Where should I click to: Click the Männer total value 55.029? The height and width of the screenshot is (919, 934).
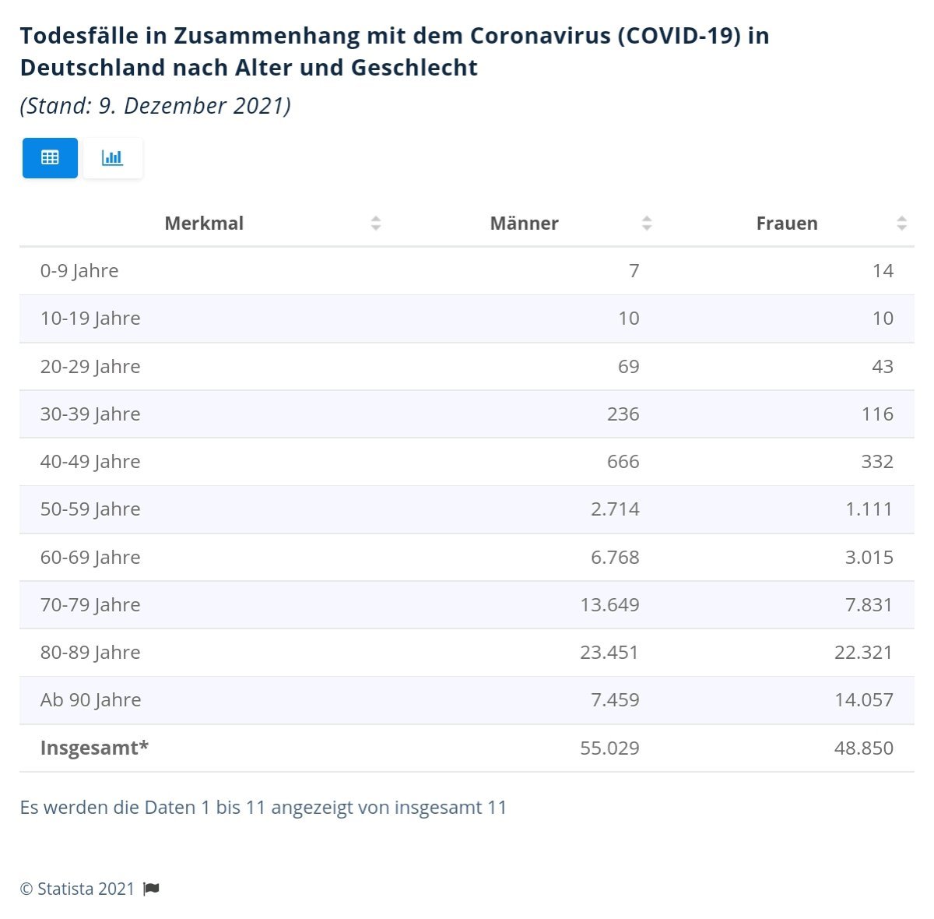pos(609,748)
